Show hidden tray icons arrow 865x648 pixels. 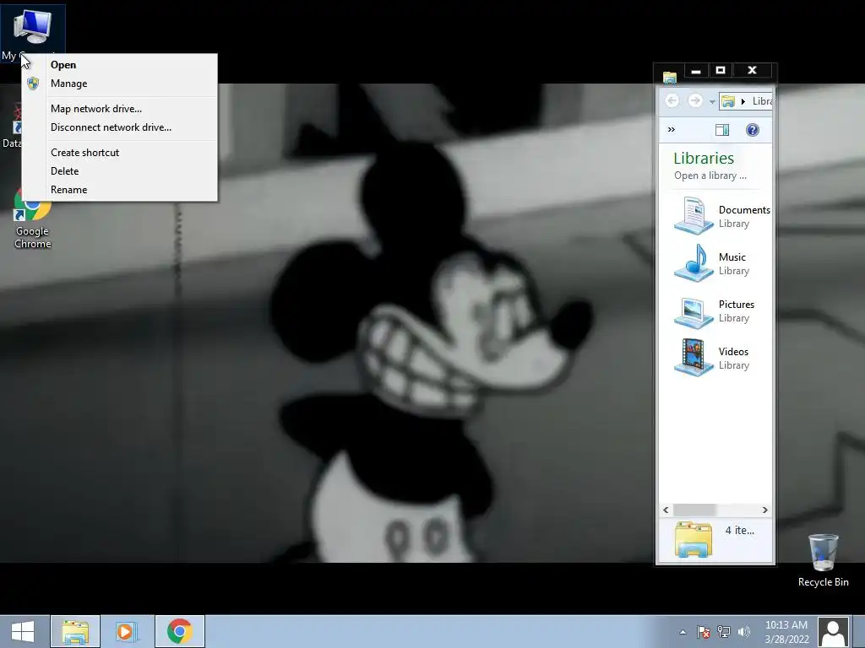tap(683, 632)
